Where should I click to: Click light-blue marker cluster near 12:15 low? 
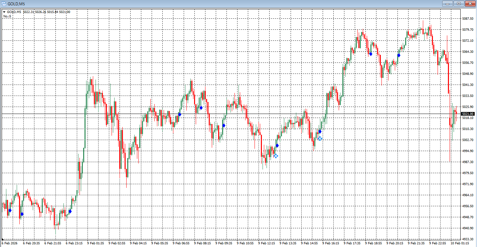276,156
